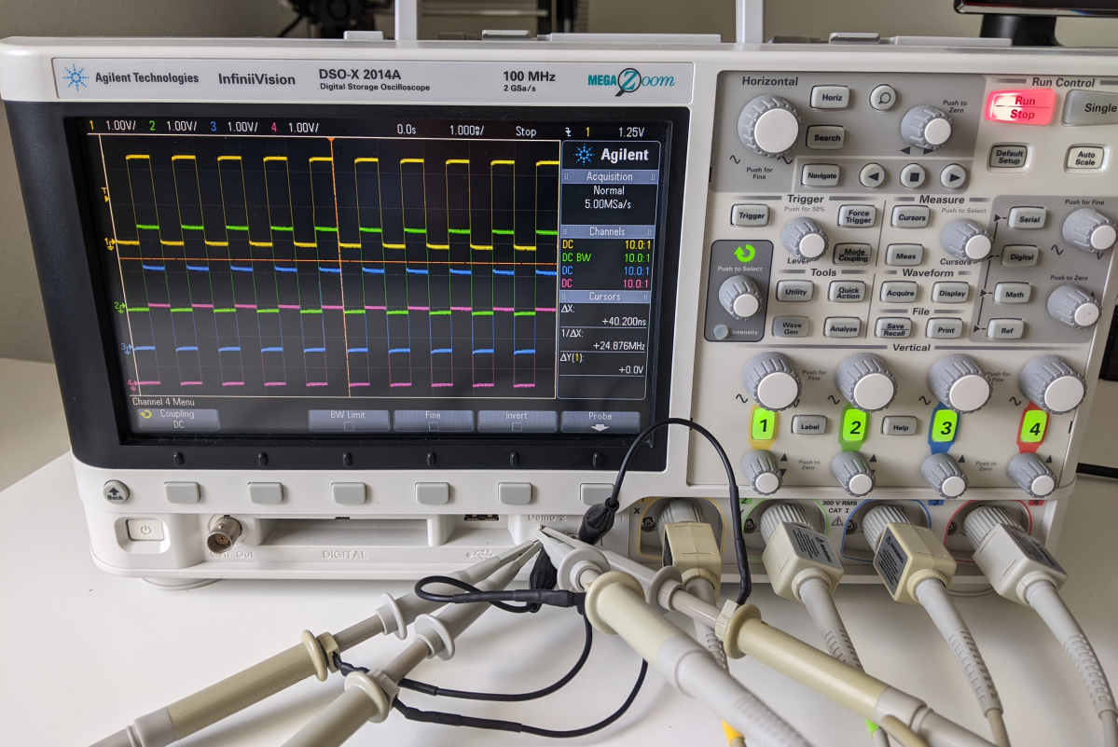Click the Navigate button
This screenshot has width=1118, height=747.
point(821,175)
